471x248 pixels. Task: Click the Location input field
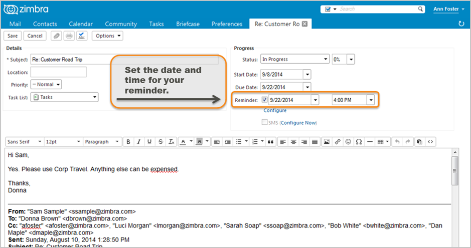tap(59, 72)
